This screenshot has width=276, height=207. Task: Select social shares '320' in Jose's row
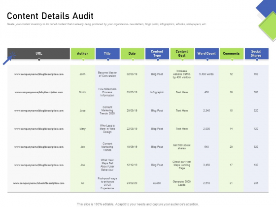tap(256, 111)
